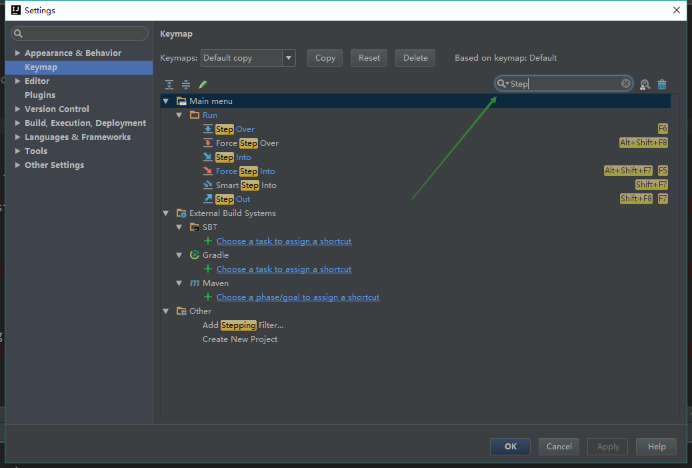Expand the Tools settings arrow
The width and height of the screenshot is (692, 468).
[17, 151]
